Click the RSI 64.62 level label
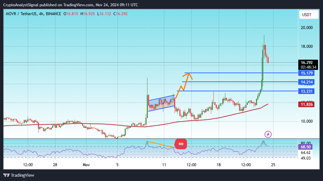This screenshot has width=323, height=181. pyautogui.click(x=306, y=153)
